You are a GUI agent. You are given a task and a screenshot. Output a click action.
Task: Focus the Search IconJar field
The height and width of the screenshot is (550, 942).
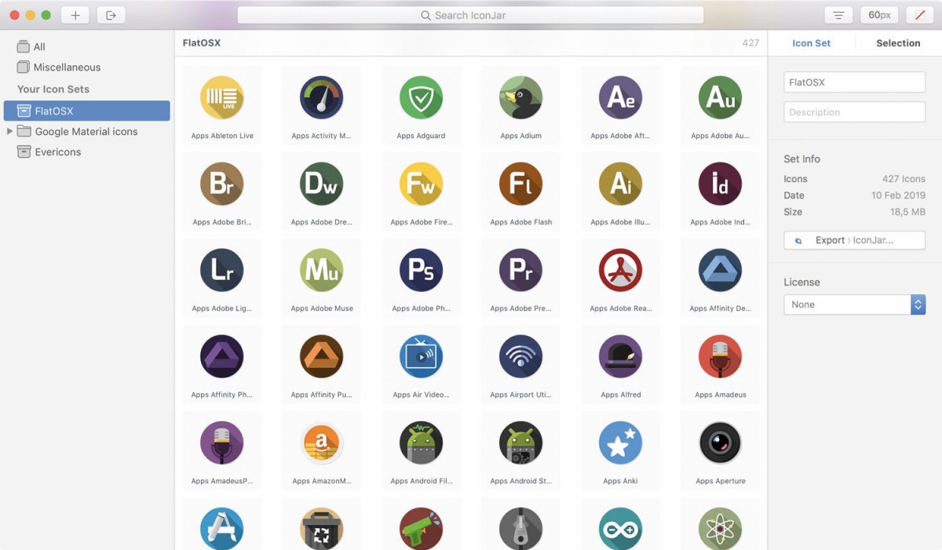(x=470, y=15)
